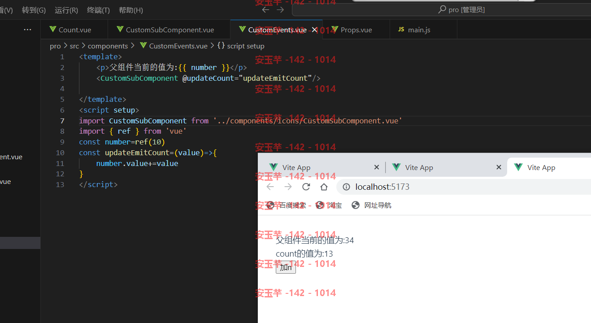This screenshot has height=323, width=591.
Task: Click the number.value+=value code on line 11
Action: tap(137, 163)
